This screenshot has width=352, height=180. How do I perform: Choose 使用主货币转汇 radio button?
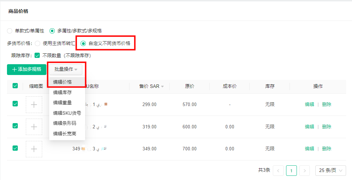click(x=37, y=44)
